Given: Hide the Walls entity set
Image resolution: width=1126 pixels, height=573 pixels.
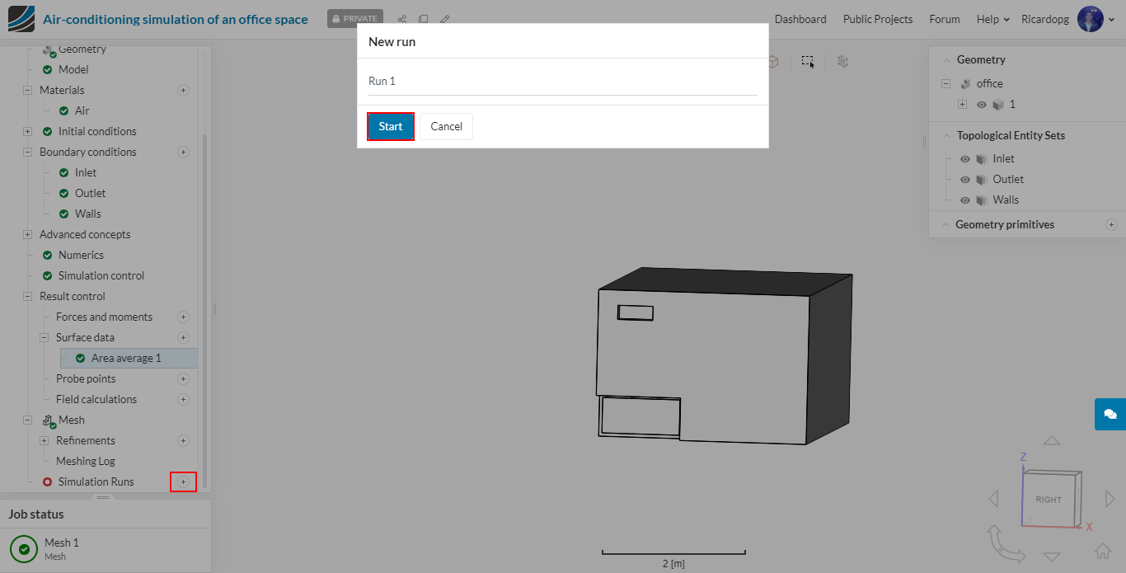Looking at the screenshot, I should click(965, 200).
